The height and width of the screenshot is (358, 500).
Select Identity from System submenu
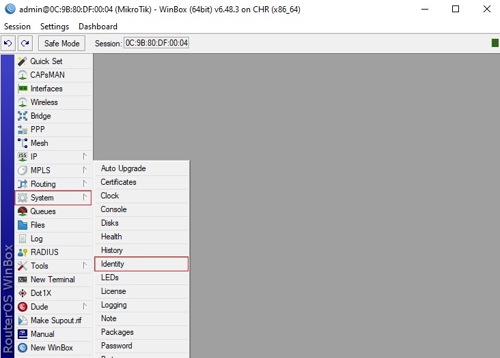pos(141,264)
